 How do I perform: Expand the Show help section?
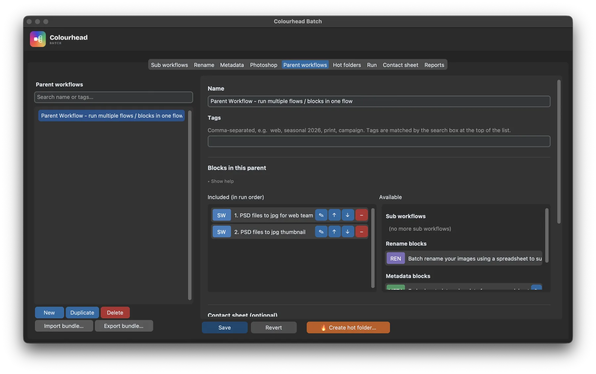point(221,181)
